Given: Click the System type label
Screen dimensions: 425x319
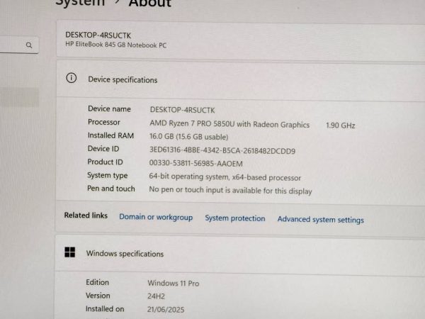Looking at the screenshot, I should [x=108, y=176].
